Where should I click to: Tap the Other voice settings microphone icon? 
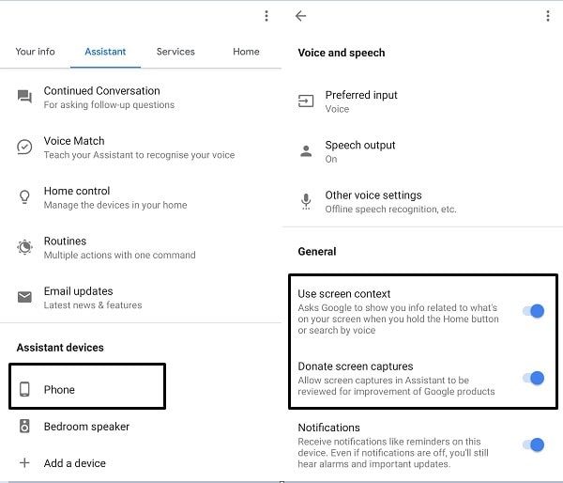point(306,201)
